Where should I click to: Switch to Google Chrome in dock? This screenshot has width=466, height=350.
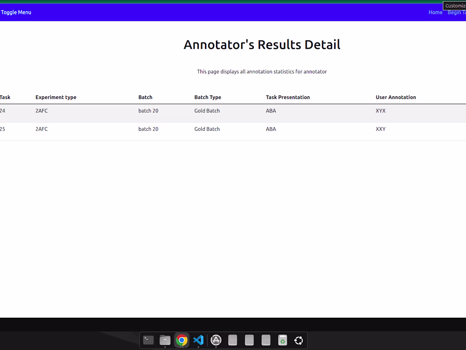[x=182, y=340]
